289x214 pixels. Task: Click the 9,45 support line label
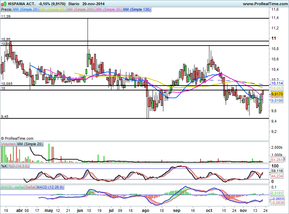(4, 117)
